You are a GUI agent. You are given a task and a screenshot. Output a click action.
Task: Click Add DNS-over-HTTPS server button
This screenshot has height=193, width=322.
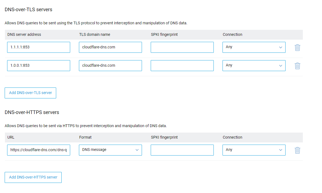tap(33, 177)
